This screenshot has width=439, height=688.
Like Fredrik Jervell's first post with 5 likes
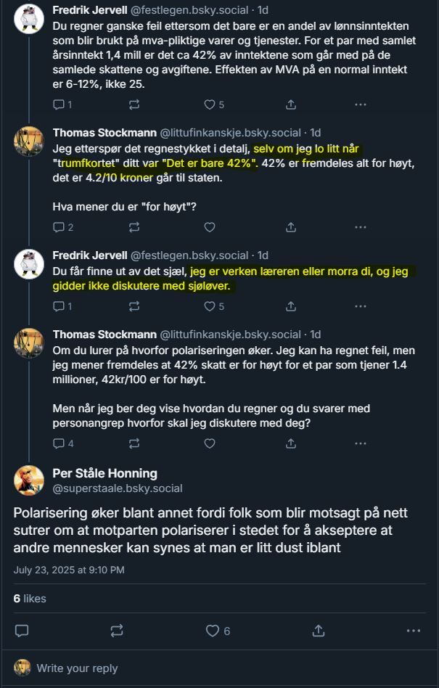coord(214,105)
